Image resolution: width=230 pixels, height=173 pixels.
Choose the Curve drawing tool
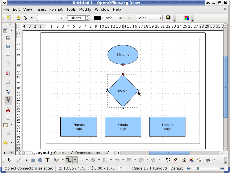(57, 160)
